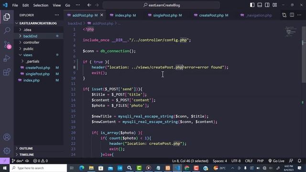This screenshot has width=306, height=172.
Task: Open createPost.php in the explorer tree
Action: coord(38,68)
